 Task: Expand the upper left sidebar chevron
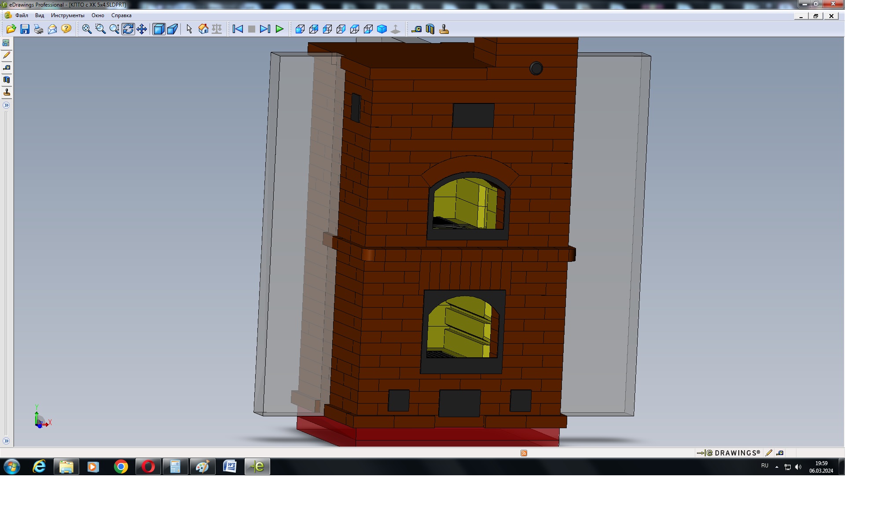tap(6, 105)
